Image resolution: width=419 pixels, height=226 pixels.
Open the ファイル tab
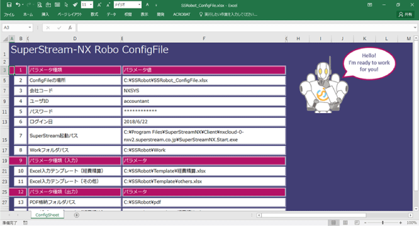tap(9, 14)
